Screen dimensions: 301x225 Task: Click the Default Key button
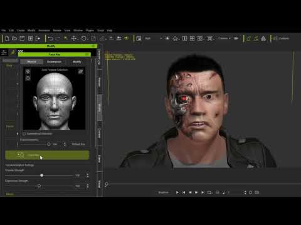click(x=78, y=144)
